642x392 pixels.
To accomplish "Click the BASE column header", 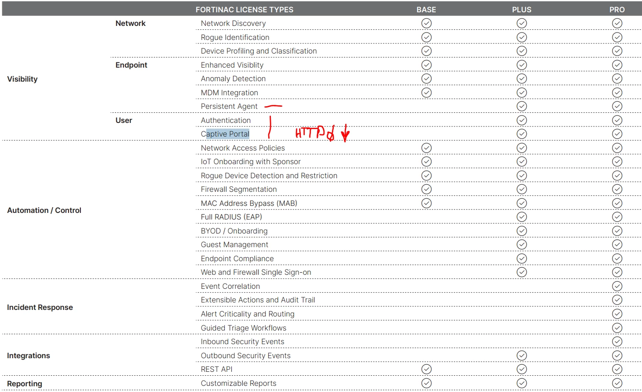I will [x=426, y=10].
